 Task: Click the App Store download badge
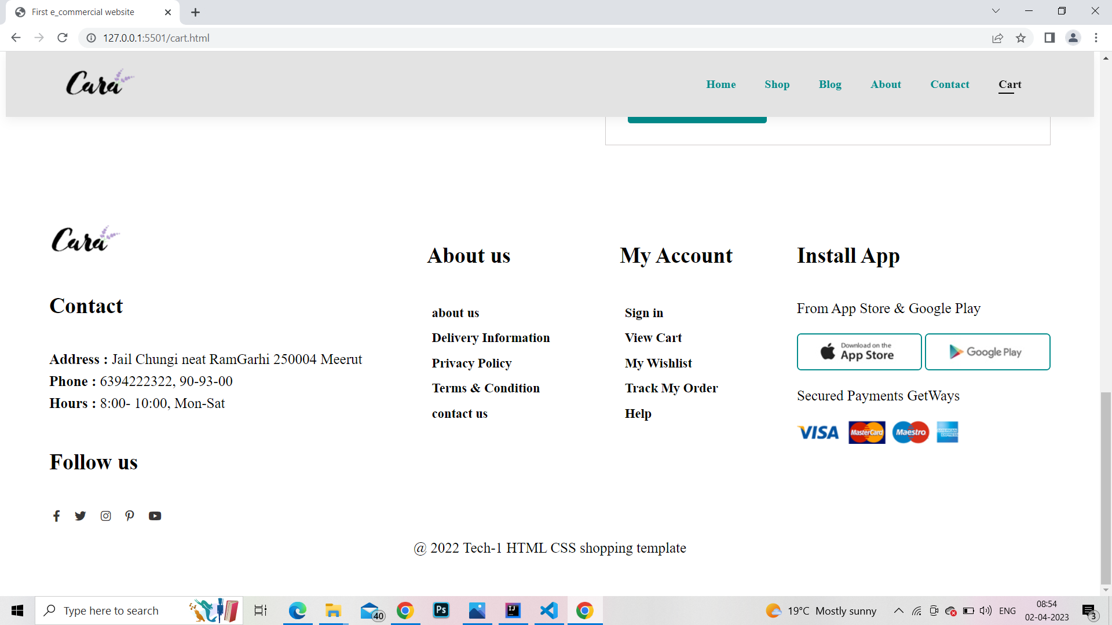click(859, 351)
